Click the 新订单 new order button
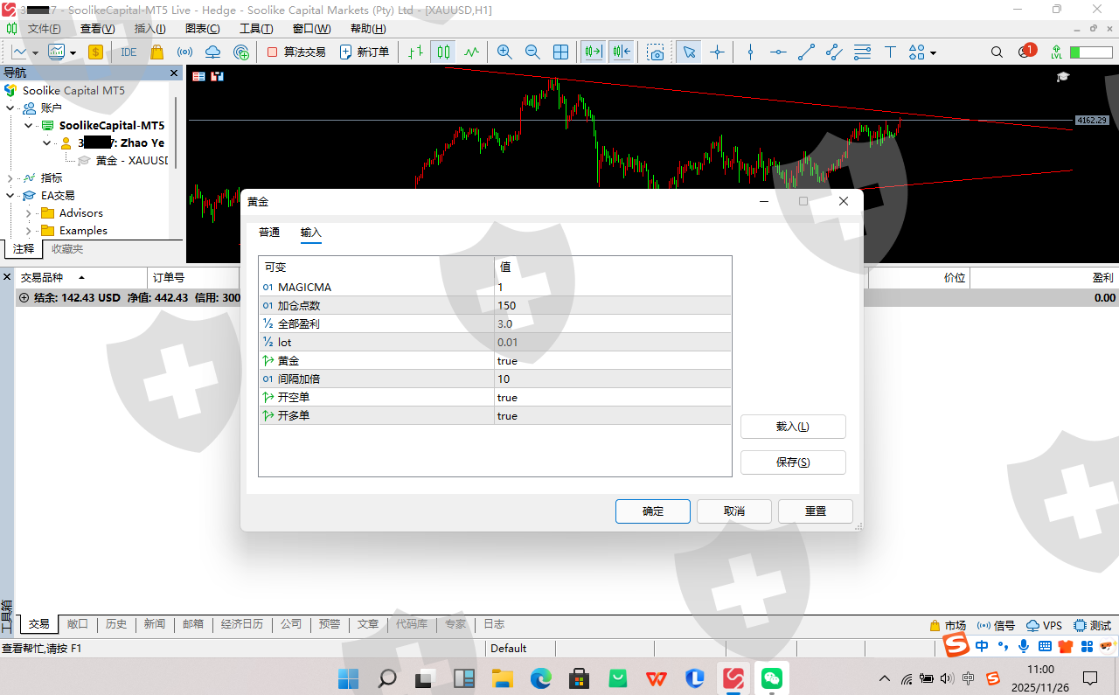This screenshot has width=1119, height=695. coord(365,52)
